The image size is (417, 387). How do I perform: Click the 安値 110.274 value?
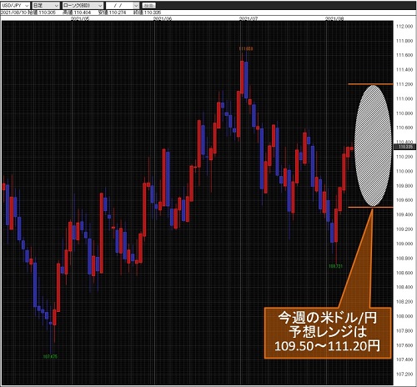click(x=112, y=13)
